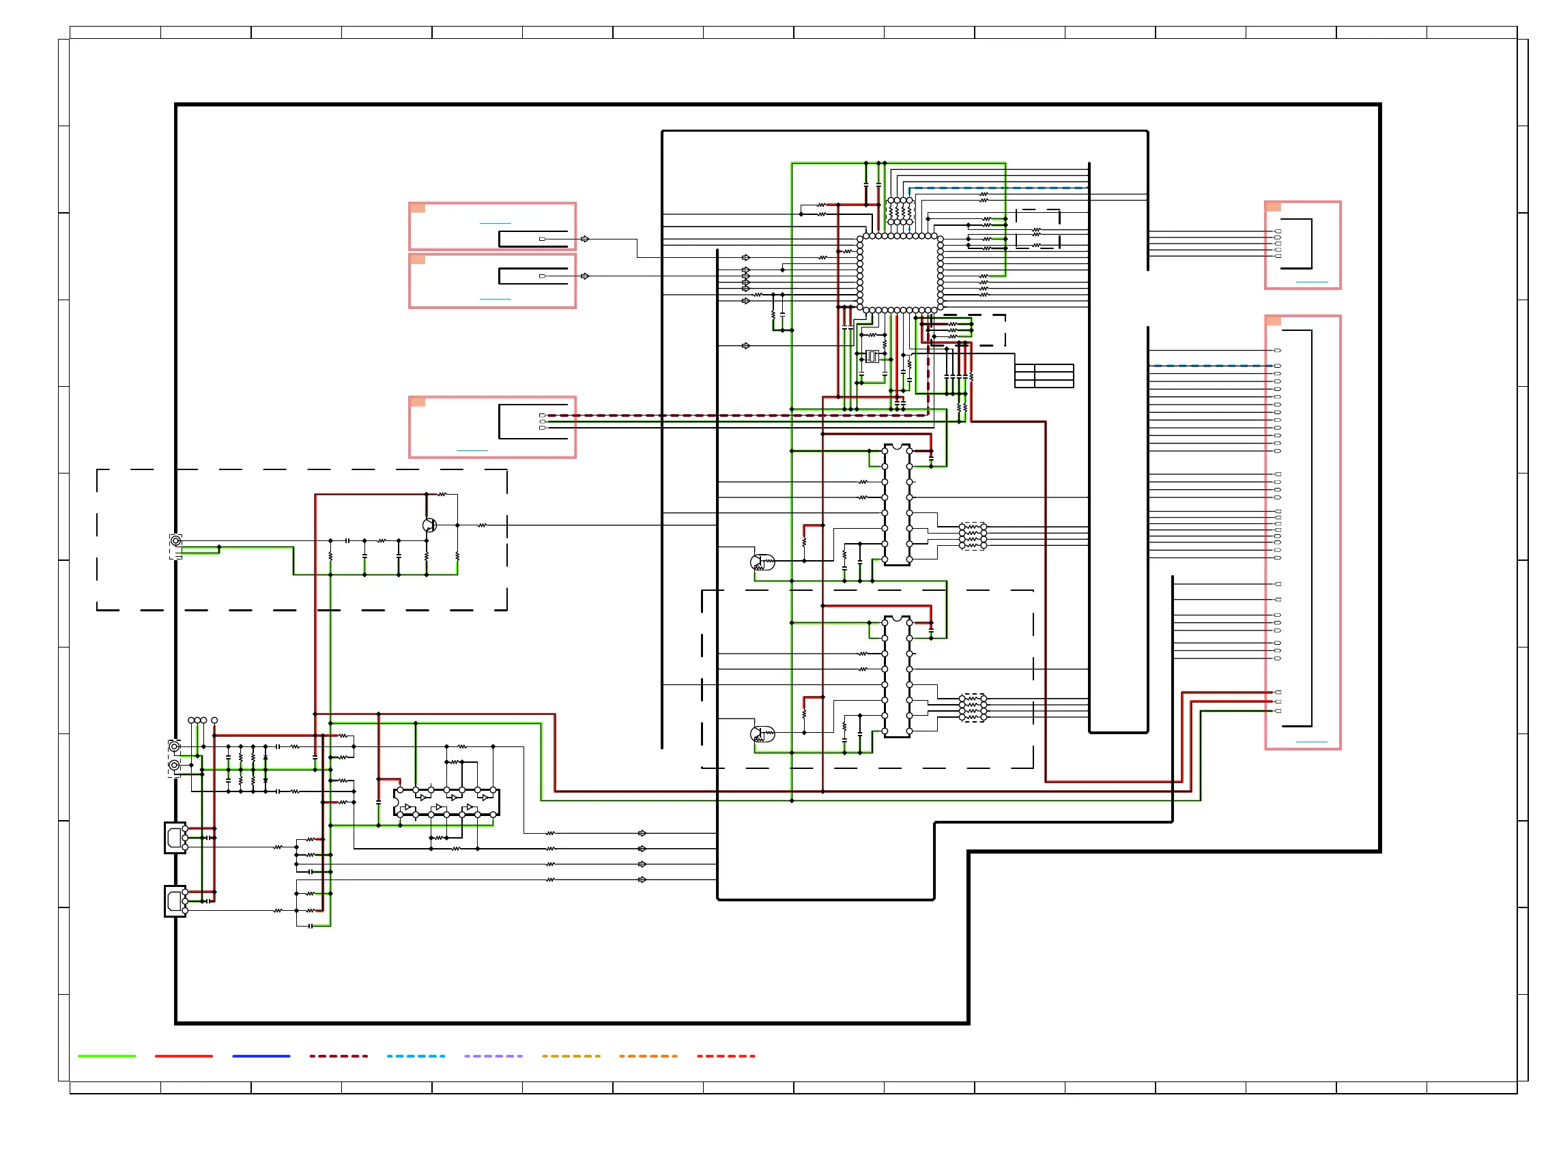Image resolution: width=1548 pixels, height=1149 pixels.
Task: Select the large square IC with round pins
Action: pyautogui.click(x=900, y=273)
